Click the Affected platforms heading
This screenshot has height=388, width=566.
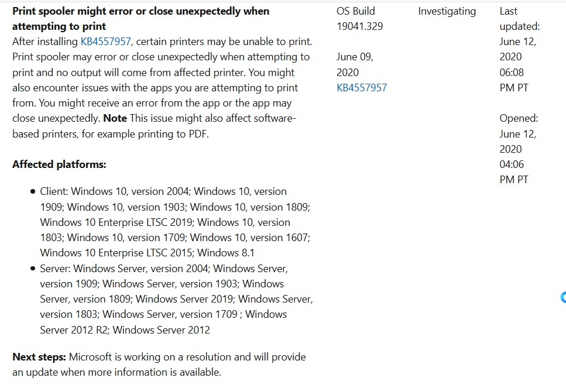pyautogui.click(x=59, y=164)
